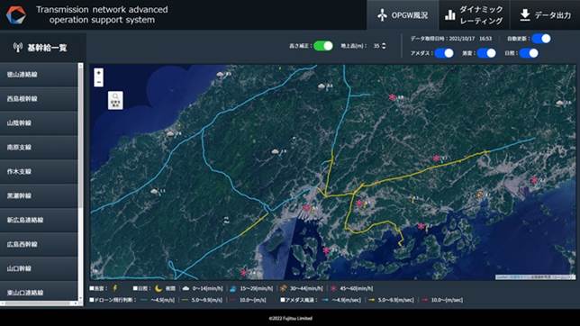
Task: Click the lightning bolt legend icon
Action: 115,288
